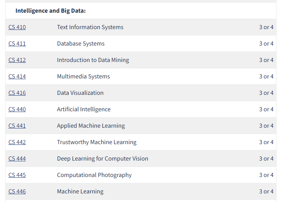This screenshot has height=202, width=287.
Task: Click the CS 441 link
Action: tap(17, 126)
